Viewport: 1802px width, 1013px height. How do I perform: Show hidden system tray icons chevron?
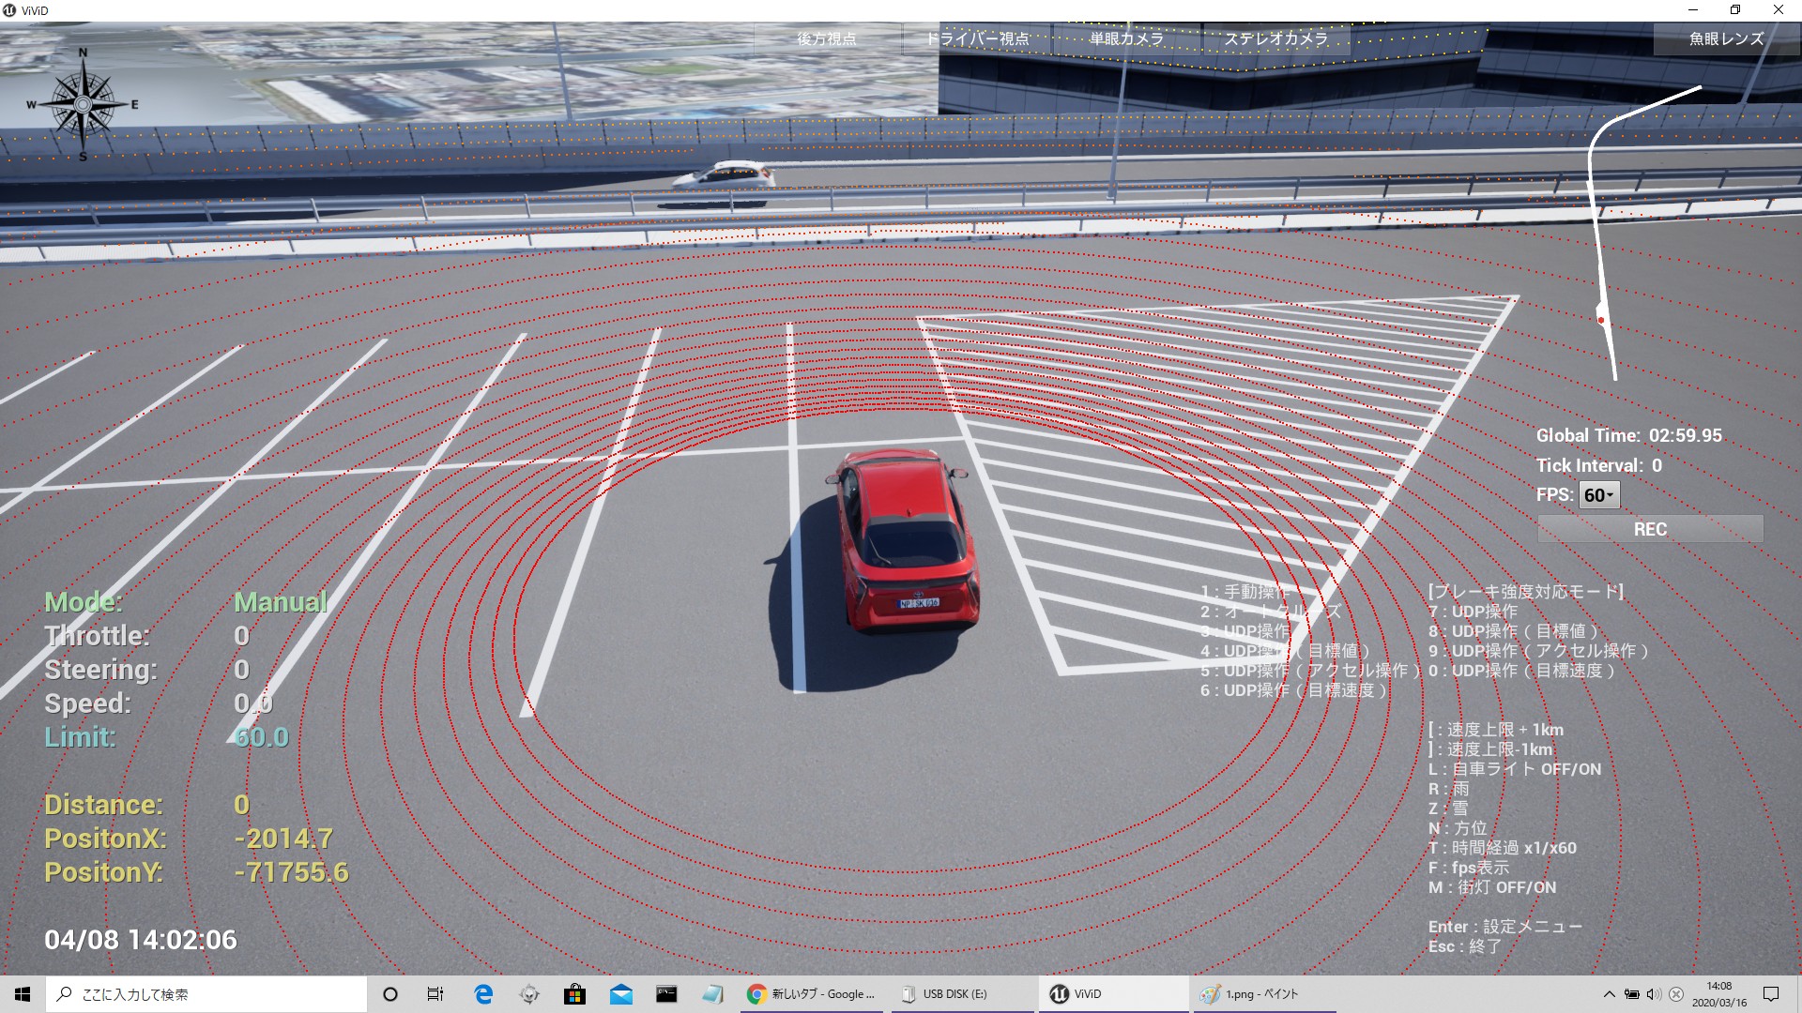click(x=1609, y=994)
